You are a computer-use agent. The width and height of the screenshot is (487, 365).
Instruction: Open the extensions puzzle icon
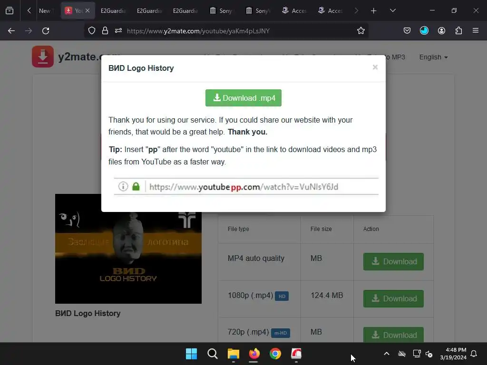point(458,30)
